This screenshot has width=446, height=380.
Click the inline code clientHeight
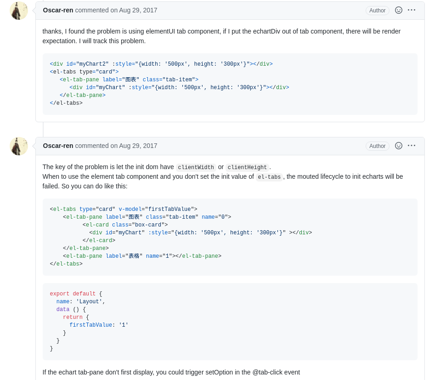click(247, 168)
